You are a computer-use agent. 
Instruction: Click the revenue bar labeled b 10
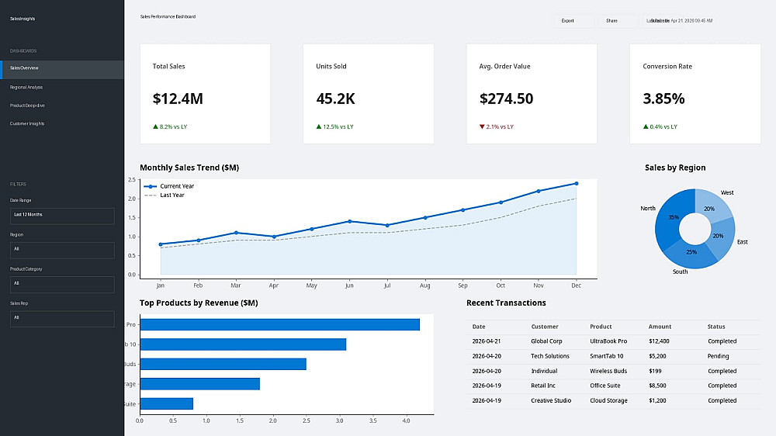[243, 344]
